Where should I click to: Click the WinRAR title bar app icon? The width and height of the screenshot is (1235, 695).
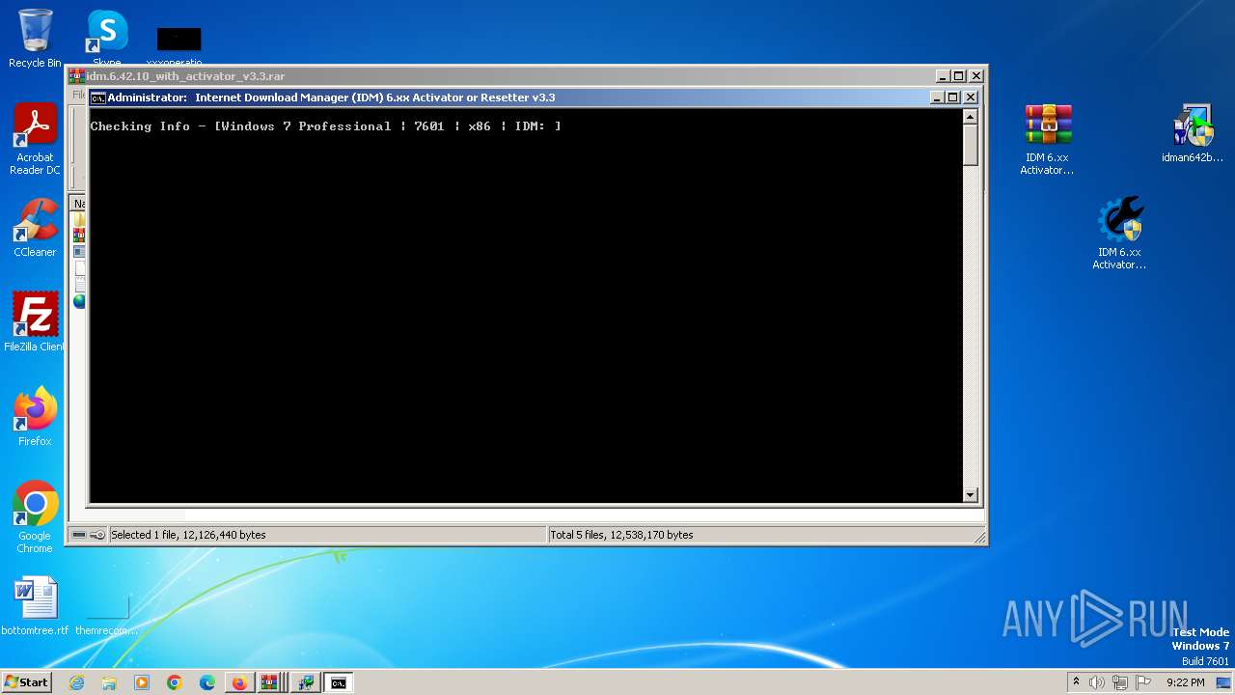tap(76, 76)
